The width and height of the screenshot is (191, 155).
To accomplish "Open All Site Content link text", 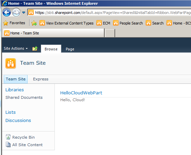I will (x=28, y=145).
